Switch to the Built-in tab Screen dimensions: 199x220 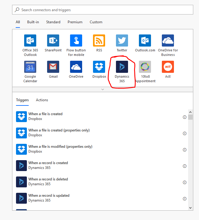33,22
